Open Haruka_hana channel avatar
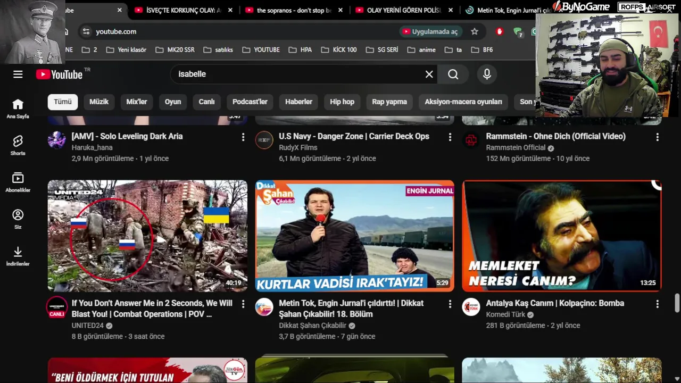Image resolution: width=681 pixels, height=383 pixels. coord(57,140)
